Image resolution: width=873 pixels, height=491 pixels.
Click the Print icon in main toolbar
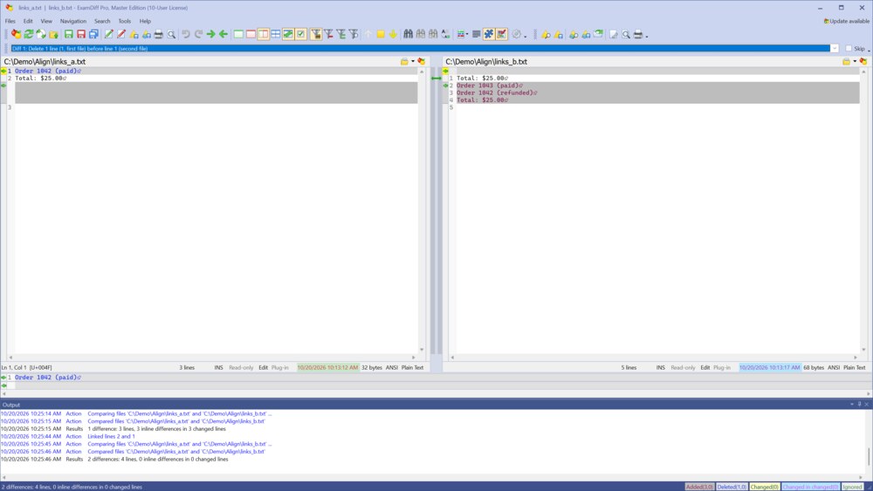(x=159, y=35)
